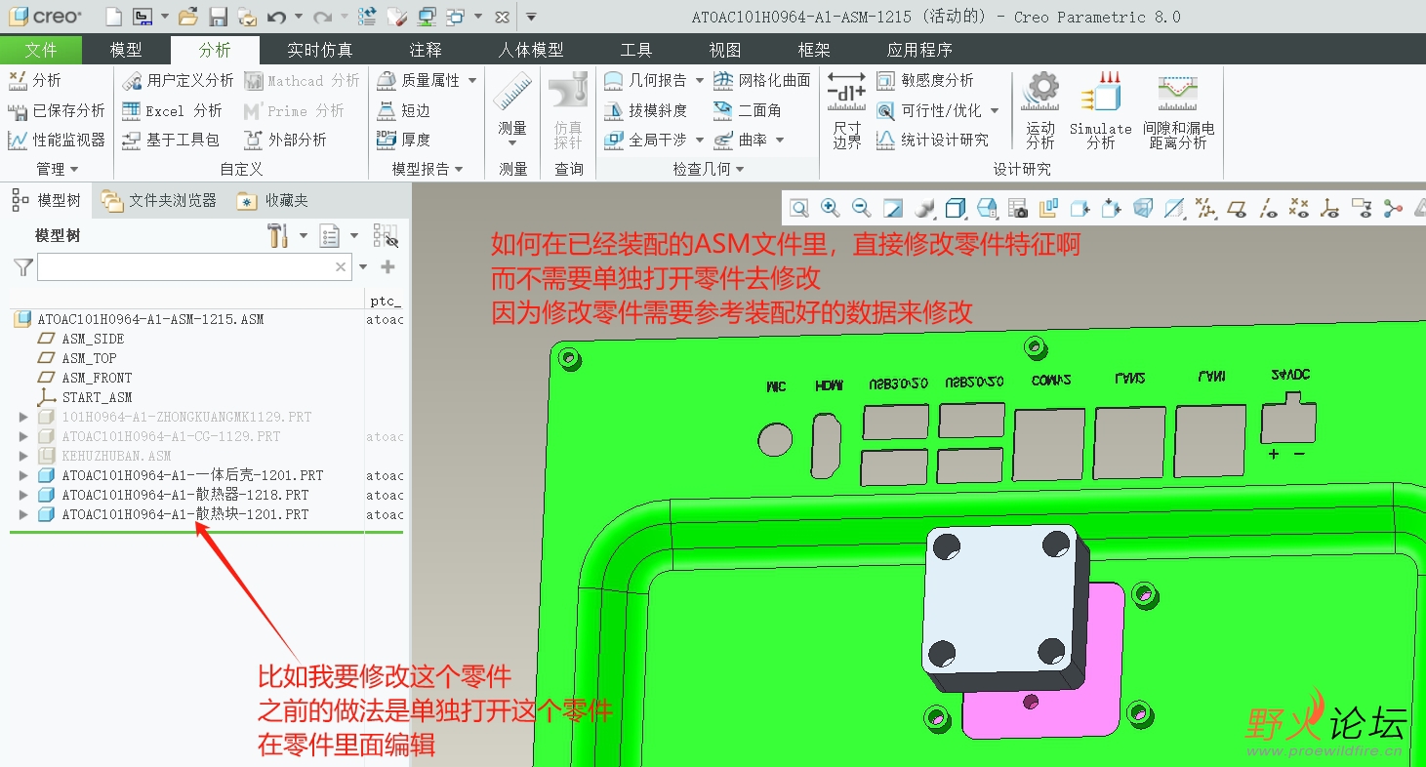Open the Refit view icon in graphics toolbar

tap(799, 208)
